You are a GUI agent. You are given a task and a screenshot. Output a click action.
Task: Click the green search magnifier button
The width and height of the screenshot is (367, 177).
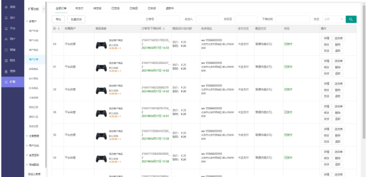pos(351,19)
